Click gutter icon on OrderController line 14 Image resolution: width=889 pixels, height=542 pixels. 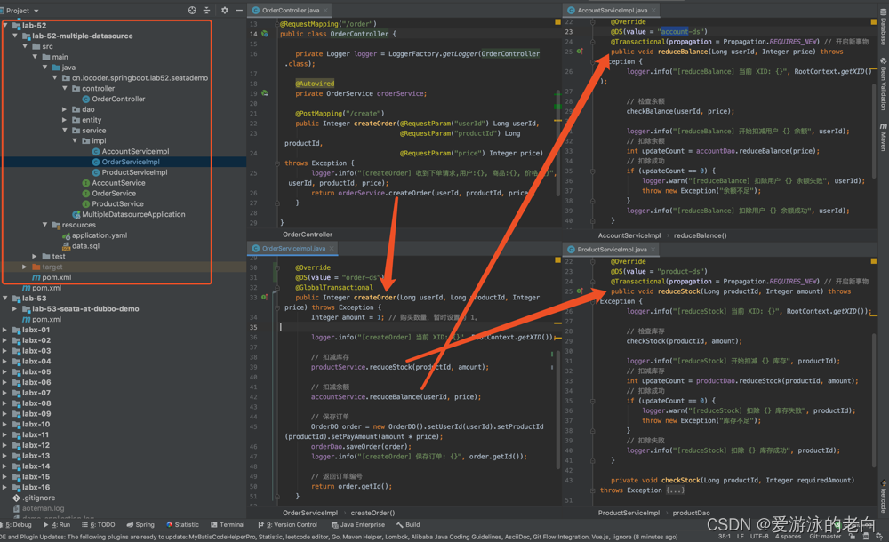(265, 34)
